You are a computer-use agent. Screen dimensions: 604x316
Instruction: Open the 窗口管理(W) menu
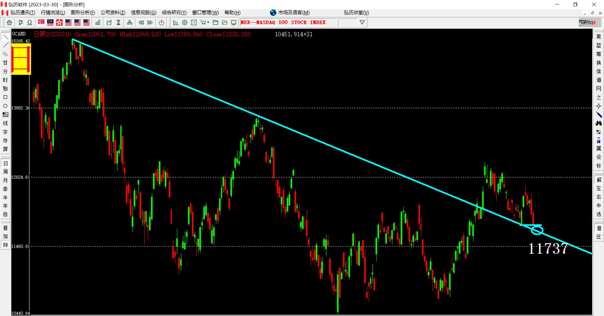(x=205, y=13)
